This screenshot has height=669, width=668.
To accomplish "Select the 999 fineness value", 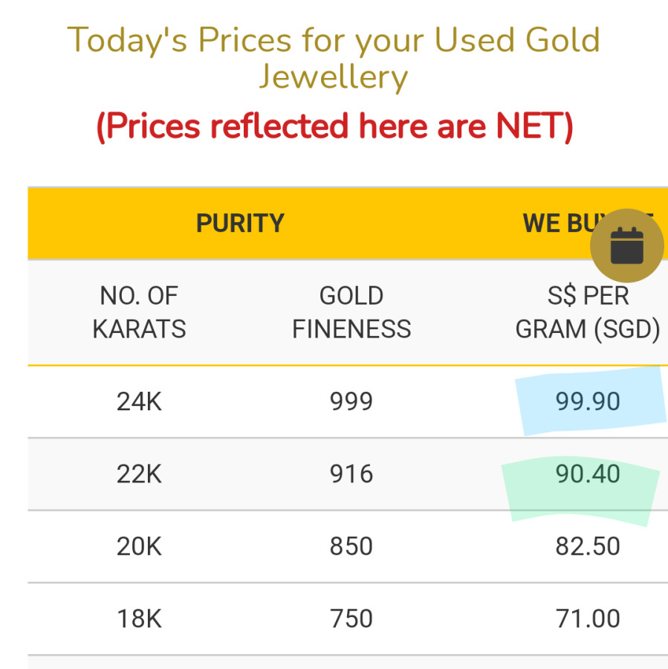I will 351,401.
